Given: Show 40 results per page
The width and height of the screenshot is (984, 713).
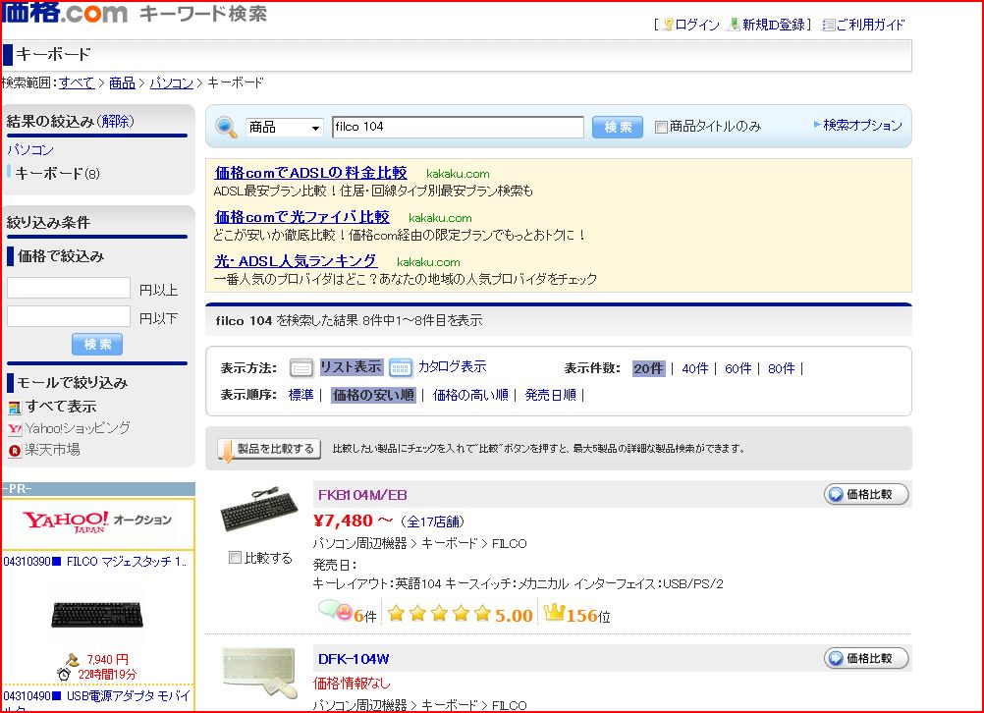Looking at the screenshot, I should (694, 368).
